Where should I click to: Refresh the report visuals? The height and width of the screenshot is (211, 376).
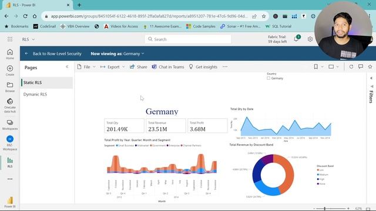pyautogui.click(x=351, y=67)
